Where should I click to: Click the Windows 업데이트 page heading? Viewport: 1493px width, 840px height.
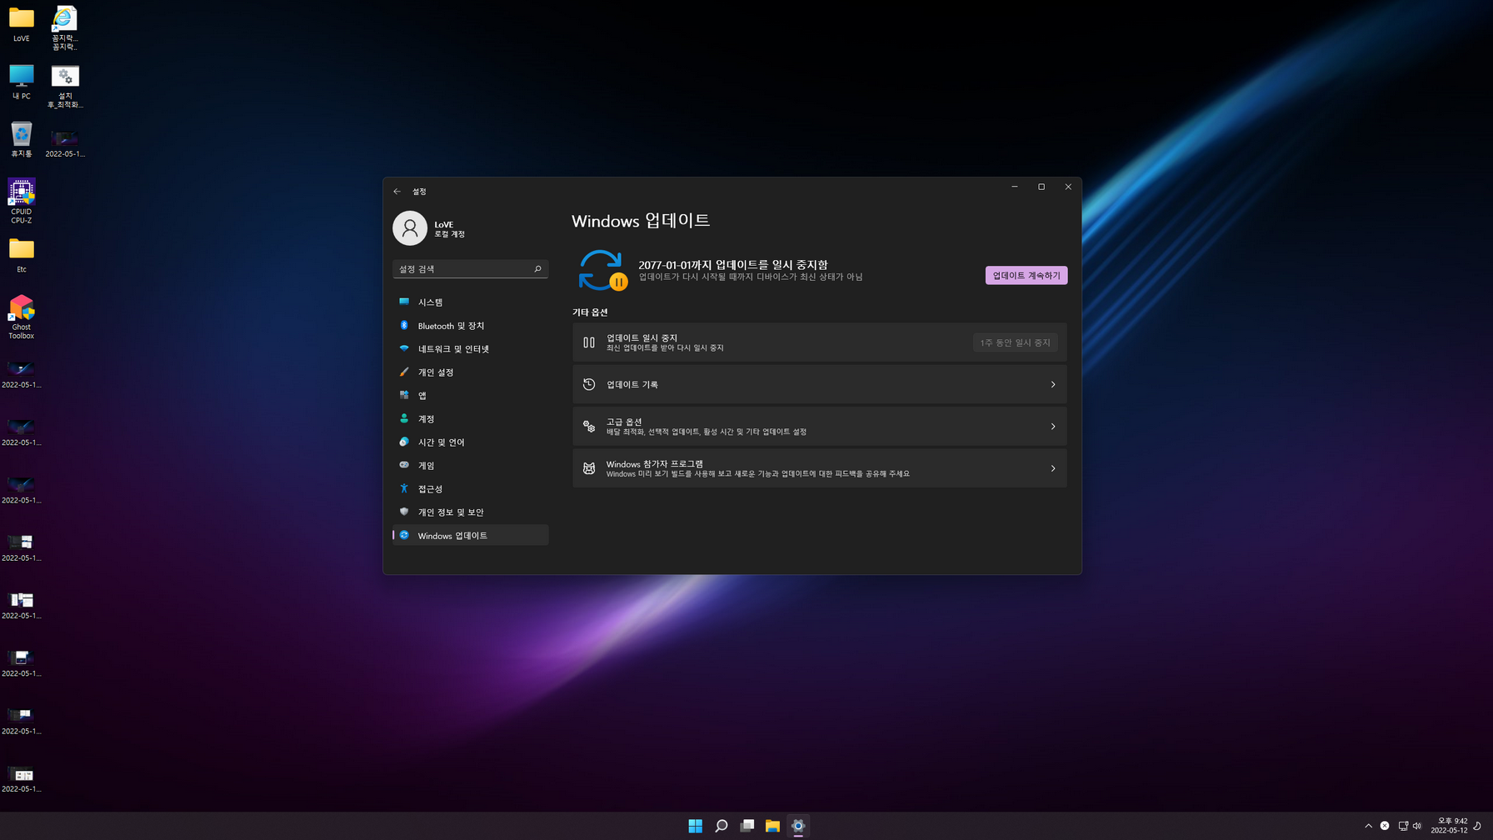pos(641,220)
